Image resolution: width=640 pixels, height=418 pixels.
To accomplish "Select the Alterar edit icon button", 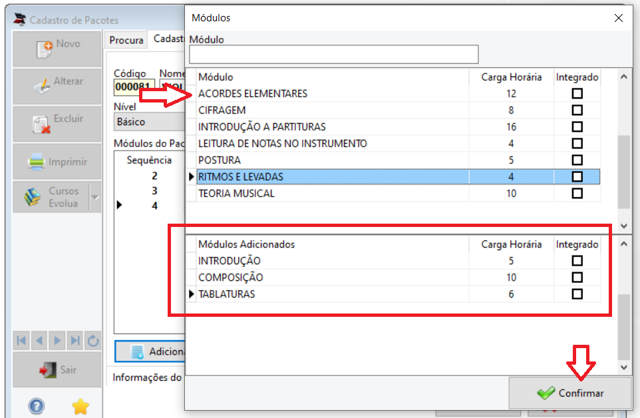I will (x=57, y=87).
